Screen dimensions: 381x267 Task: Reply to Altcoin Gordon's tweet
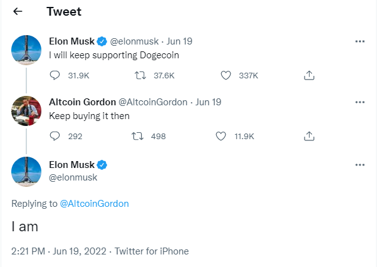pos(55,135)
